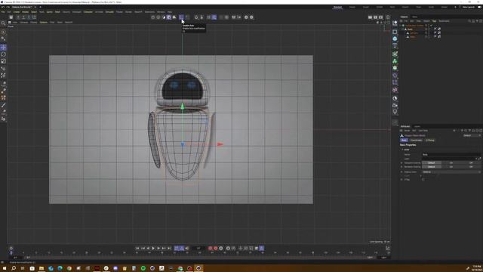Activate the highlighted Model mode icon
Image resolution: width=483 pixels, height=272 pixels.
point(169,17)
